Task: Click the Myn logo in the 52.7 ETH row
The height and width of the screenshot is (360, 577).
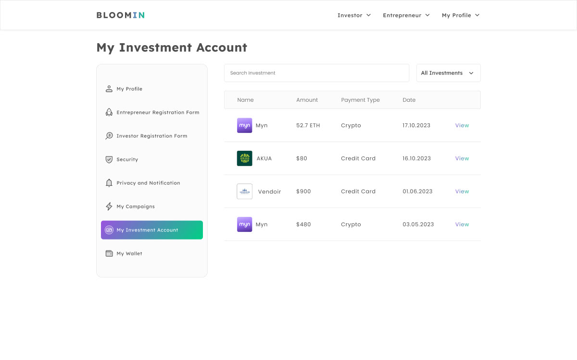Action: coord(244,125)
